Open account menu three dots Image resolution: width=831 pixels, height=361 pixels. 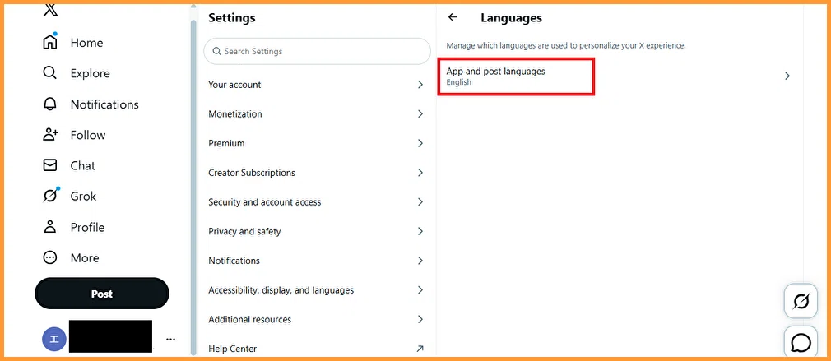click(x=170, y=340)
